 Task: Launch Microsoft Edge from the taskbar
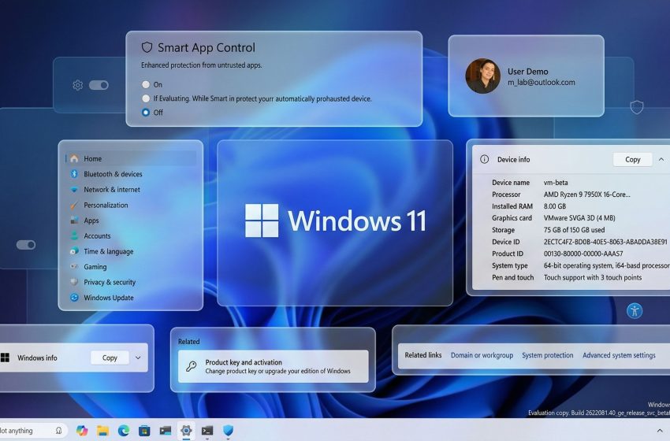[124, 430]
